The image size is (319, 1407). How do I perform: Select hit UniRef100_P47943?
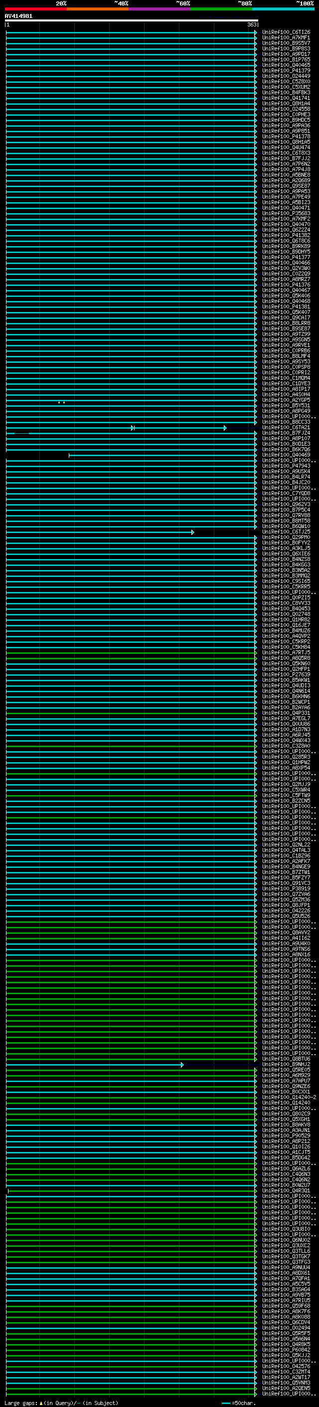click(x=286, y=466)
